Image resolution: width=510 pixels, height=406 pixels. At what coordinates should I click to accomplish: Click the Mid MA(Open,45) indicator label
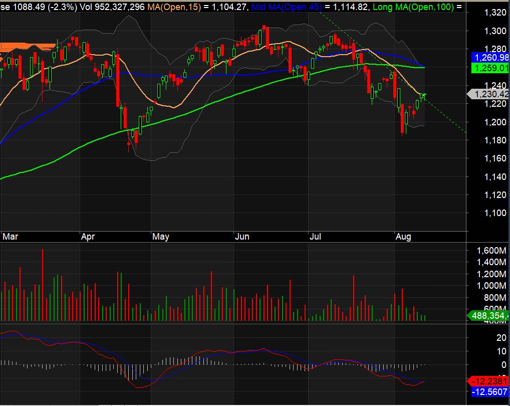pyautogui.click(x=287, y=7)
